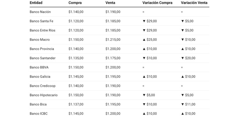
Task: Click the Entidad column header
Action: coord(36,3)
